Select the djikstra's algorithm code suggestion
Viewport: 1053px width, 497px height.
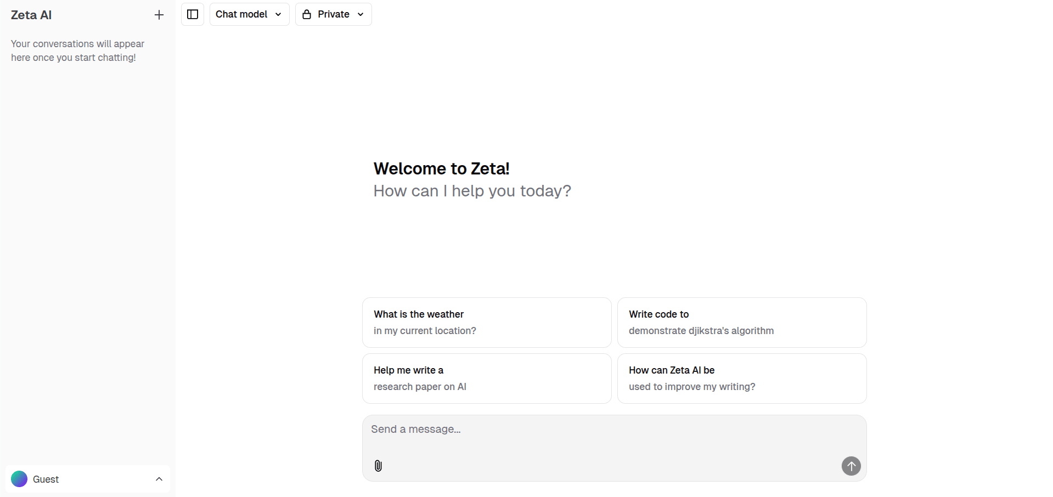click(x=742, y=323)
